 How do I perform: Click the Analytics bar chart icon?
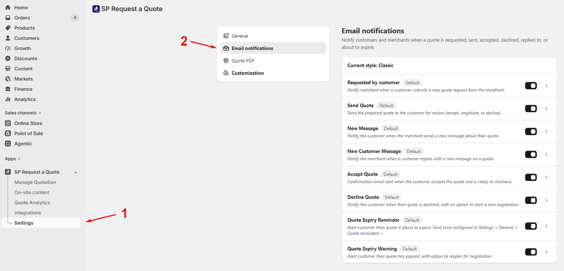point(8,99)
